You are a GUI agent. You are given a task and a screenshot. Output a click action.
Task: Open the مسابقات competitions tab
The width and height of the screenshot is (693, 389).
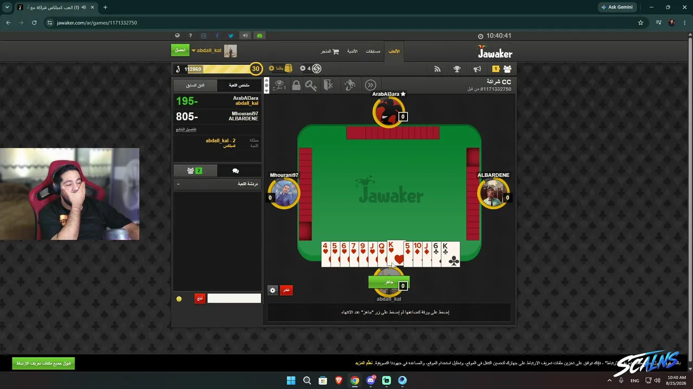(374, 51)
